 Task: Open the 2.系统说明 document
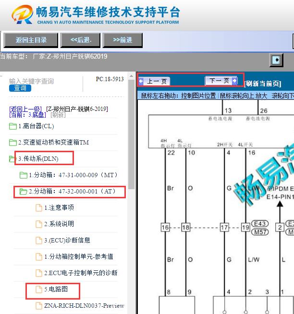(x=59, y=224)
